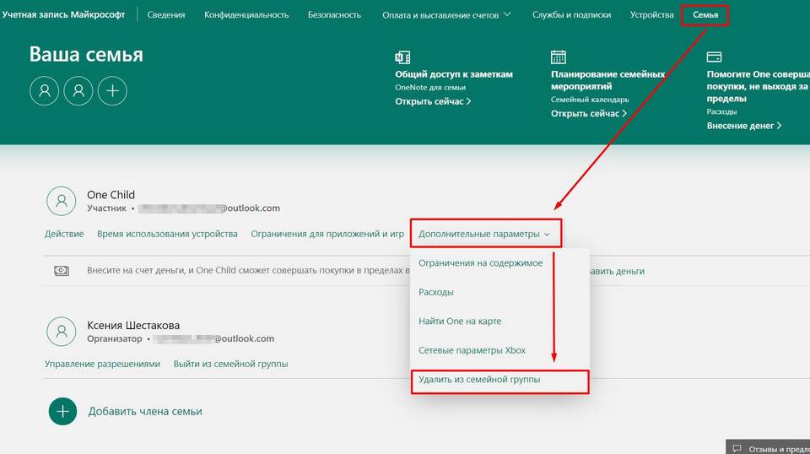Open the Семья tab in top navigation

(705, 15)
